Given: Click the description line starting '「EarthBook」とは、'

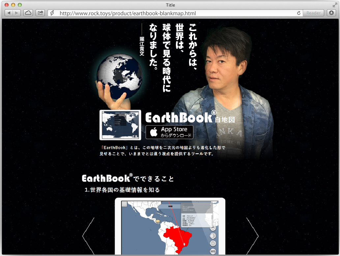Looking at the screenshot, I should point(163,148).
